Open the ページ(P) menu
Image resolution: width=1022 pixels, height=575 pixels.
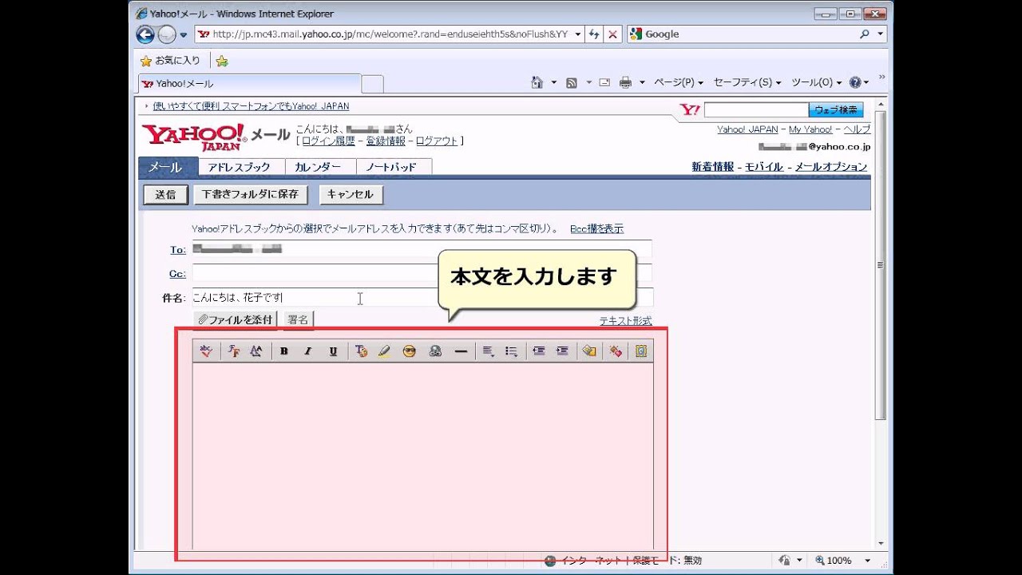coord(679,82)
